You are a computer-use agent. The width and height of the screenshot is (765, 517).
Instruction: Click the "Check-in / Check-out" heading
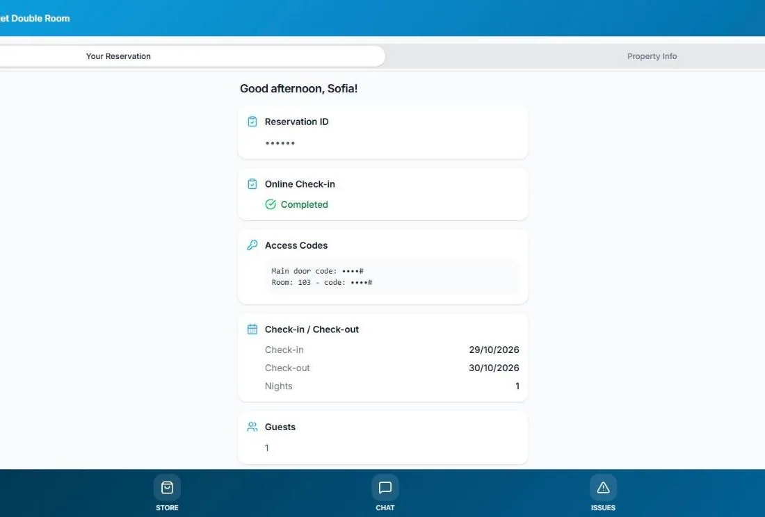[312, 329]
